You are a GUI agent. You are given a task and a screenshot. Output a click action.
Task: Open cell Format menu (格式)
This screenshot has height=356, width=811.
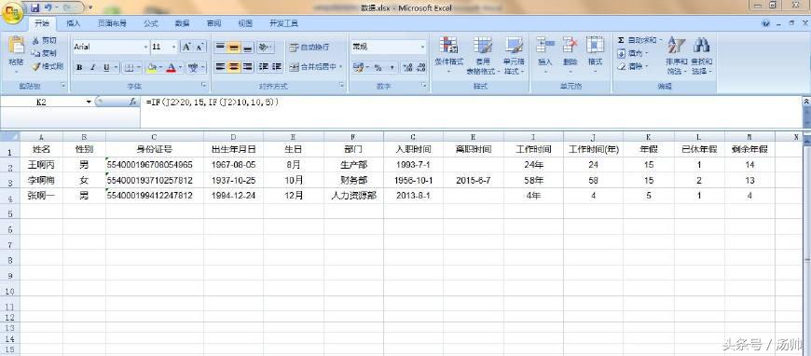(x=595, y=55)
